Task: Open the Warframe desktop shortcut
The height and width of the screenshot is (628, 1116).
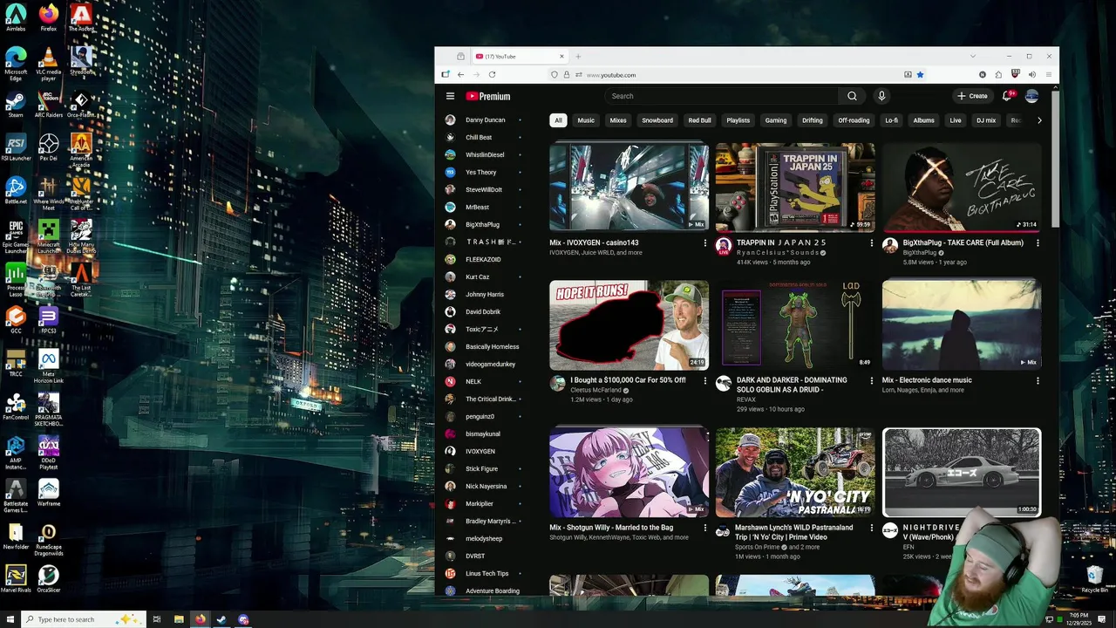Action: point(49,494)
